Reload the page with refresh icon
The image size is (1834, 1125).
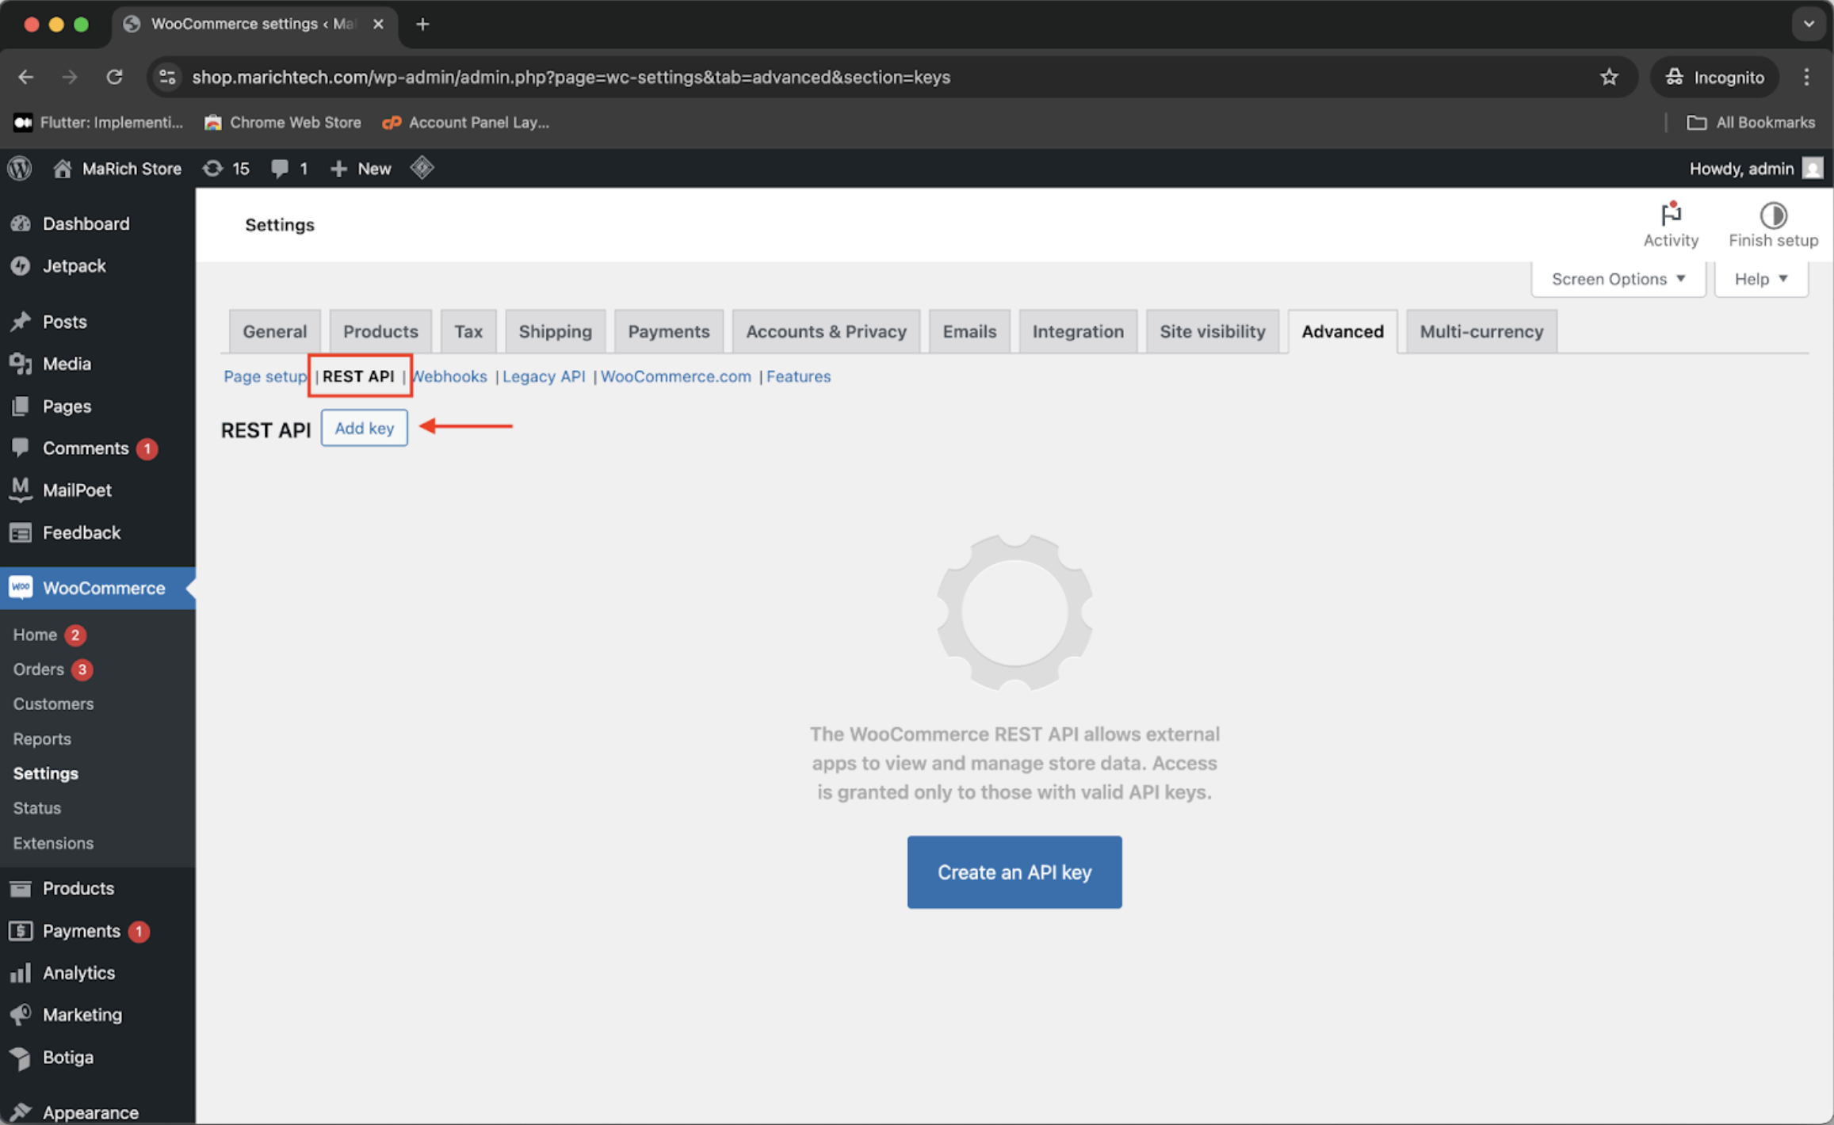(x=115, y=77)
